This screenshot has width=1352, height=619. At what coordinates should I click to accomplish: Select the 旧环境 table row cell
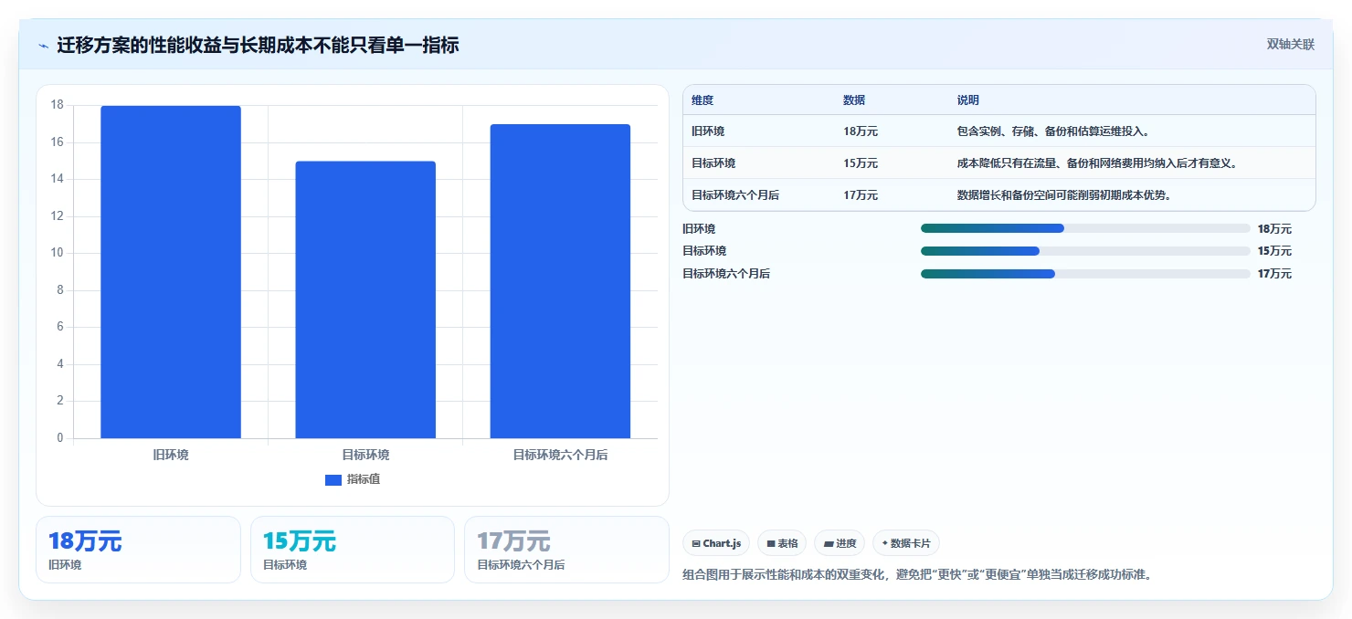(x=708, y=131)
